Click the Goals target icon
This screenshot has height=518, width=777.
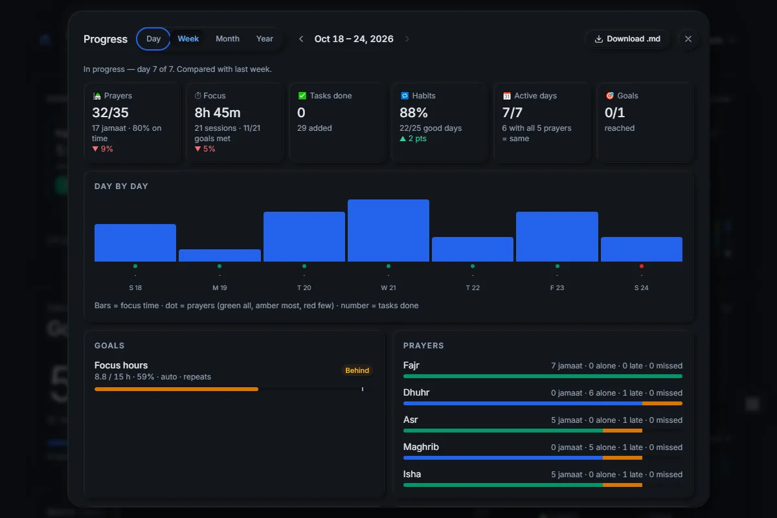tap(609, 96)
